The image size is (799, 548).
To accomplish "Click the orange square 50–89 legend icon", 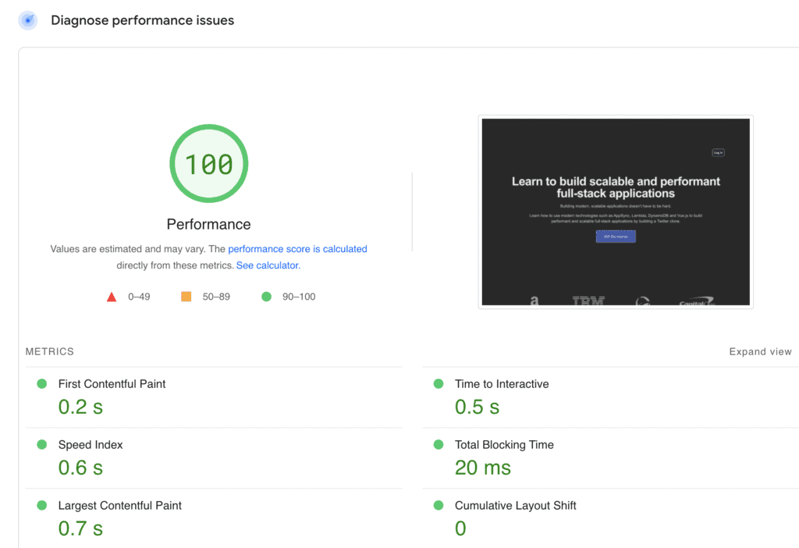I will [x=186, y=297].
